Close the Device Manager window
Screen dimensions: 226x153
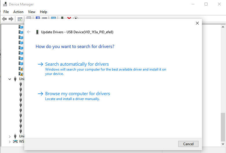pos(219,4)
